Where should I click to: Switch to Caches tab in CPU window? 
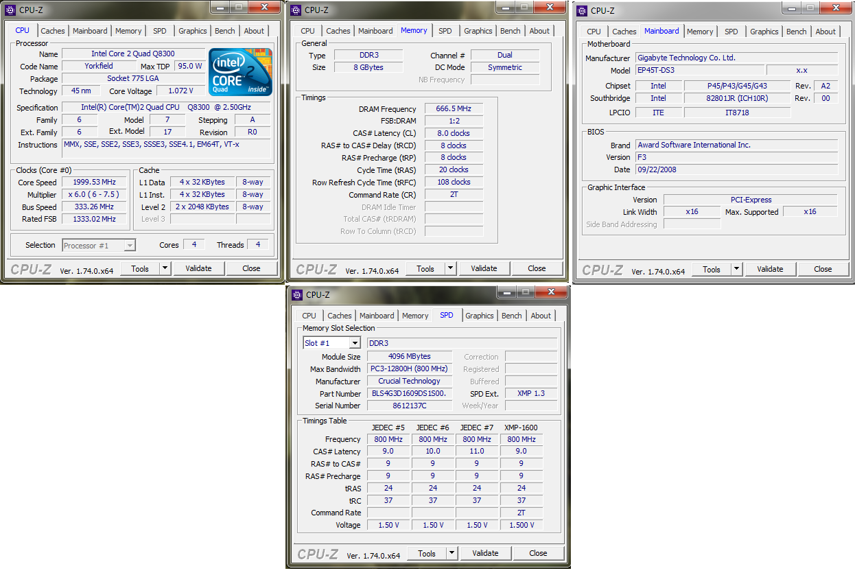point(53,31)
